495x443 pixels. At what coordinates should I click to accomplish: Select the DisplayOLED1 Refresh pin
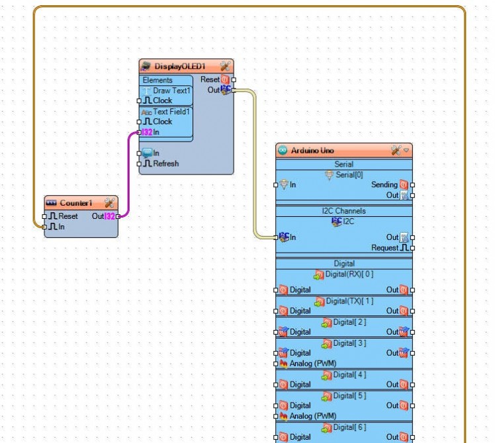(139, 164)
